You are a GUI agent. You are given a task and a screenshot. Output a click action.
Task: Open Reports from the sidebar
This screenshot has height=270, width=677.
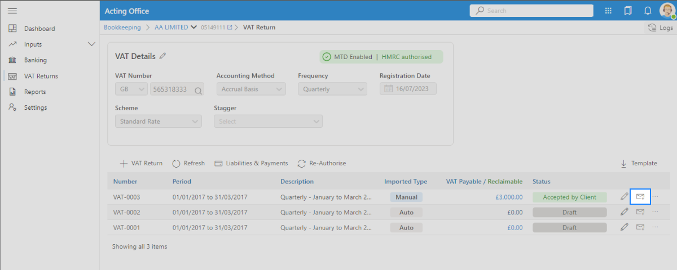click(34, 92)
